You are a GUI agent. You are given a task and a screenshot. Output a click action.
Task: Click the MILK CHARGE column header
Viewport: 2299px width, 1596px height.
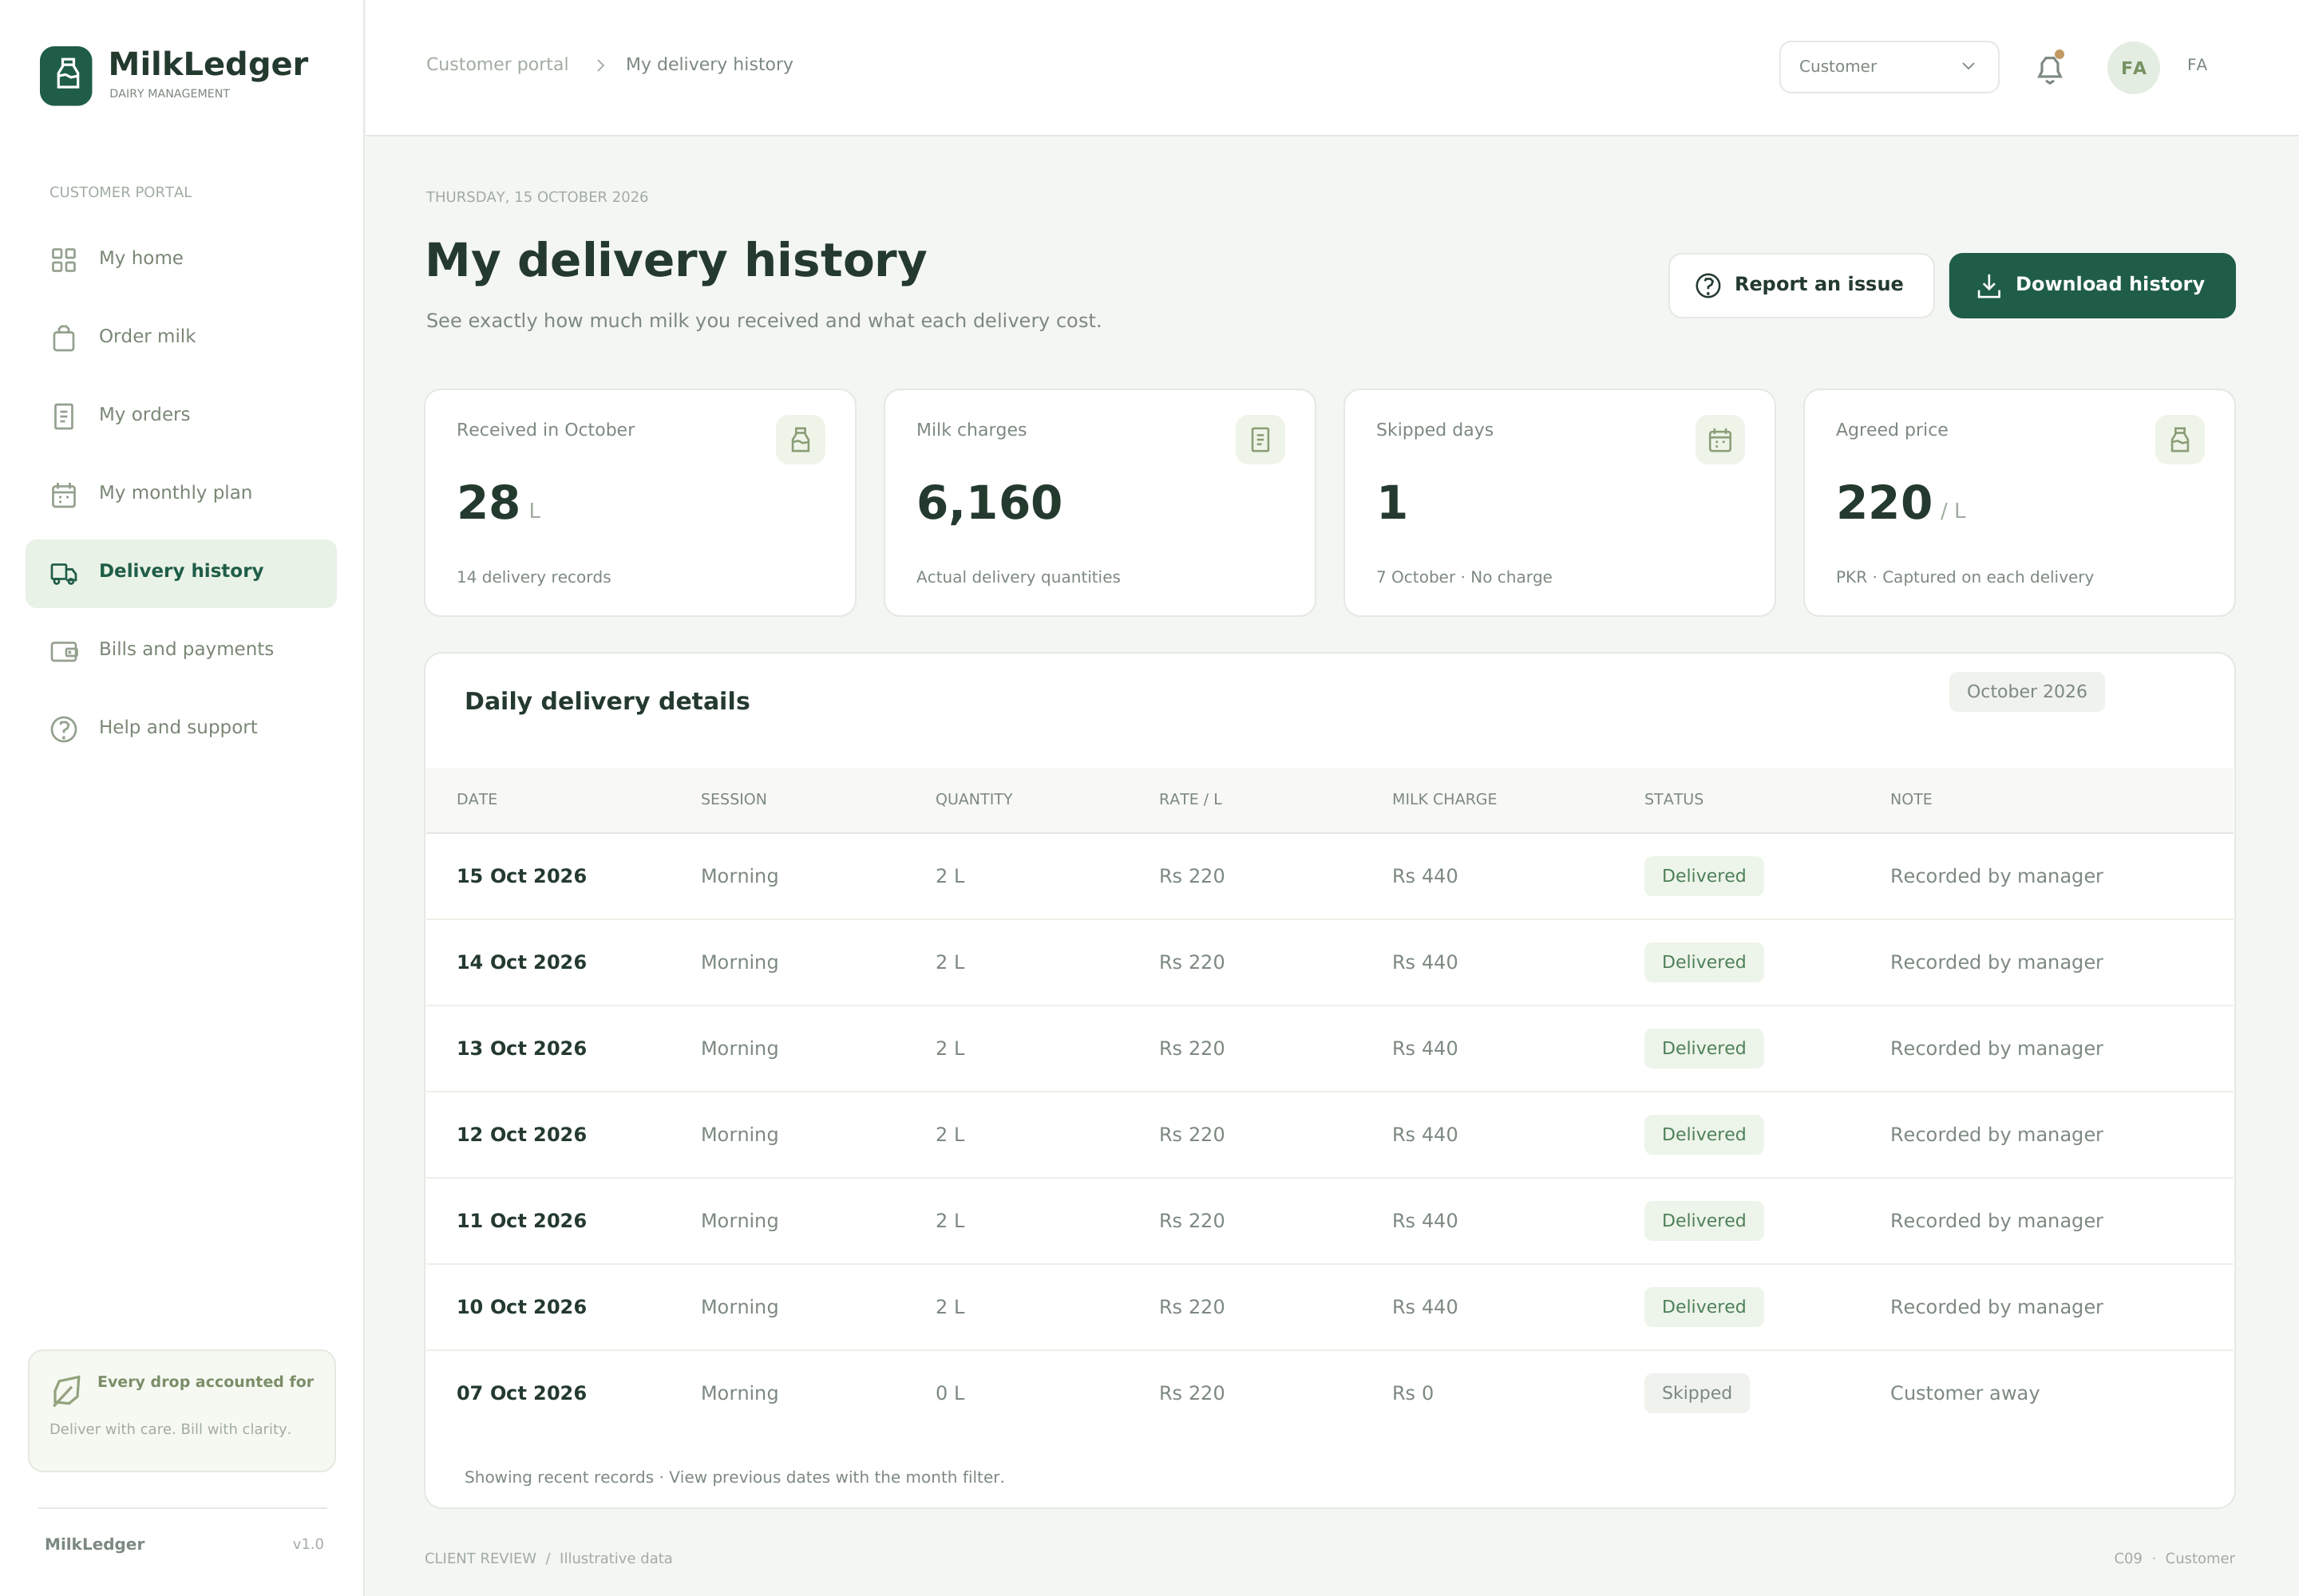(1443, 799)
